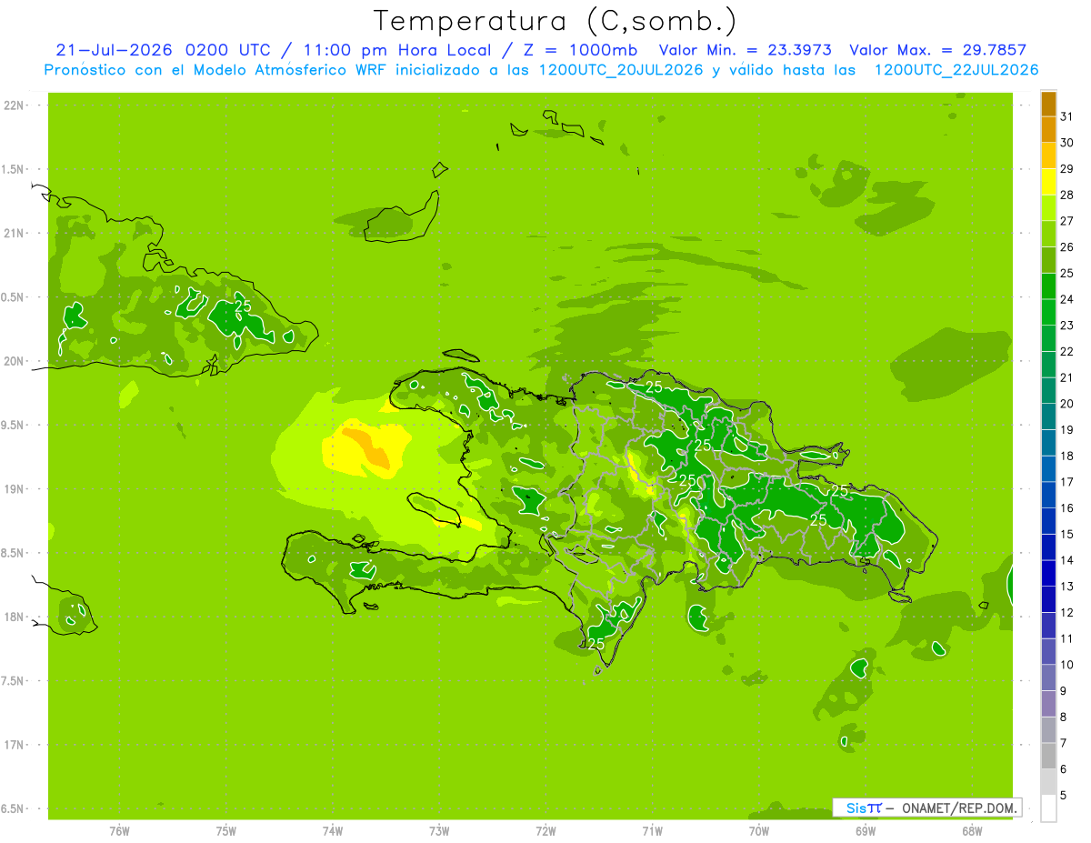This screenshot has height=843, width=1091.
Task: Click the "Valor Max. = 29.7857" text
Action: tap(937, 50)
